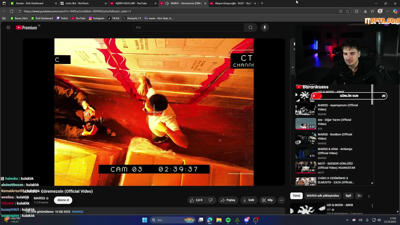Open Task View on the taskbar
This screenshot has height=225, width=400.
201,220
